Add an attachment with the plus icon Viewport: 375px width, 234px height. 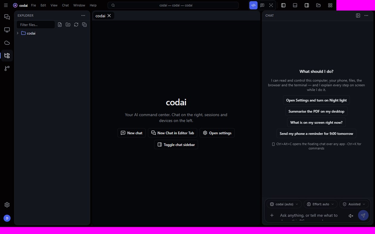(x=272, y=215)
